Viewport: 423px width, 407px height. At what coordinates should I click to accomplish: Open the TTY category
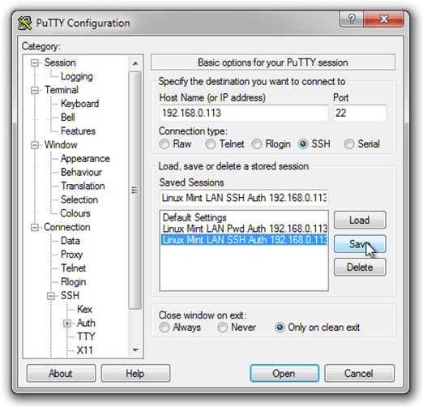[x=86, y=336]
